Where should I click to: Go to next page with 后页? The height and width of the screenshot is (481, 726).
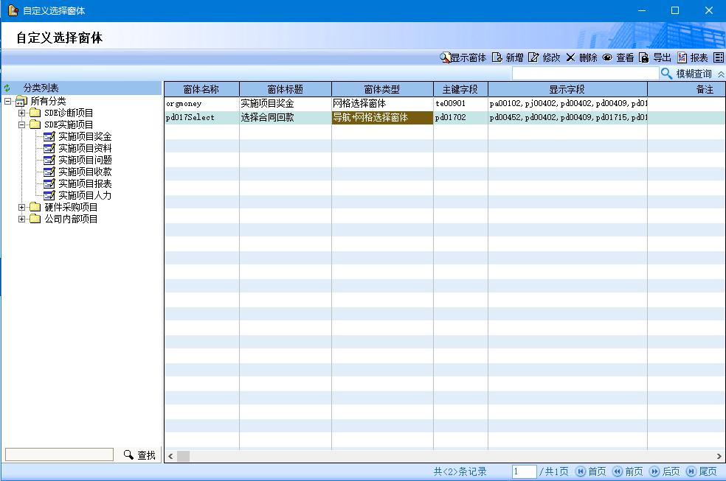pyautogui.click(x=665, y=471)
